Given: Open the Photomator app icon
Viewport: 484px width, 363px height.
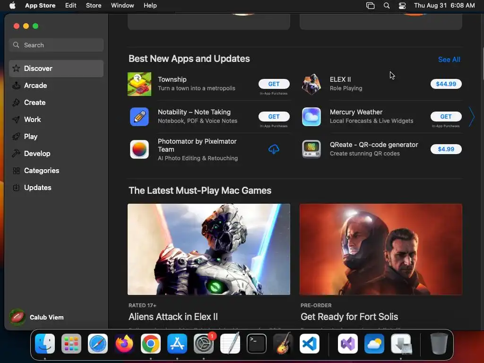Looking at the screenshot, I should click(139, 149).
